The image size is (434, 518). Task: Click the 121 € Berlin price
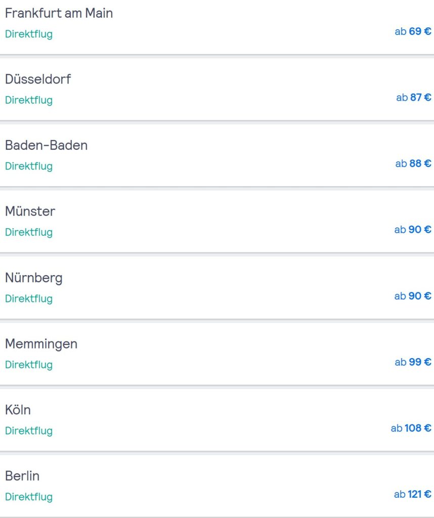(413, 494)
